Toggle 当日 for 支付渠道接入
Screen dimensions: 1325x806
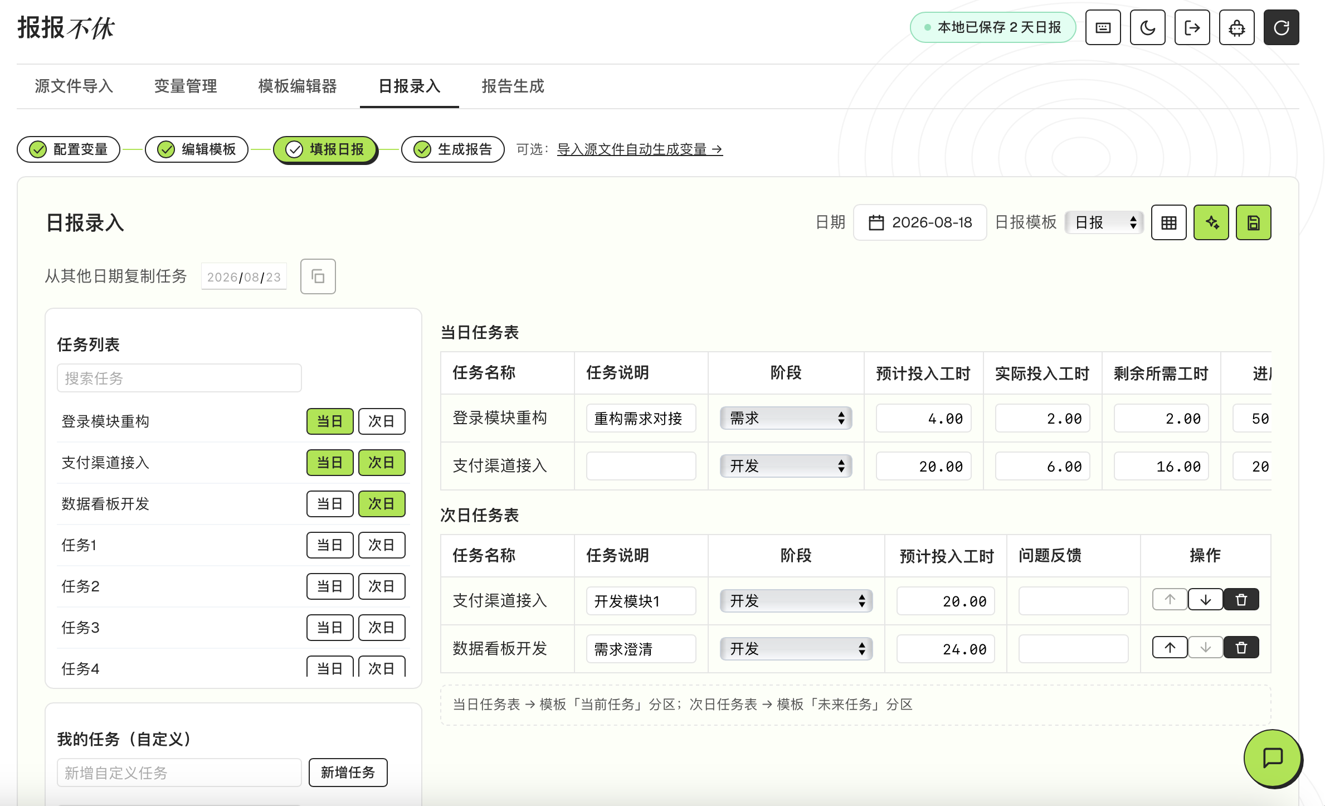[330, 462]
